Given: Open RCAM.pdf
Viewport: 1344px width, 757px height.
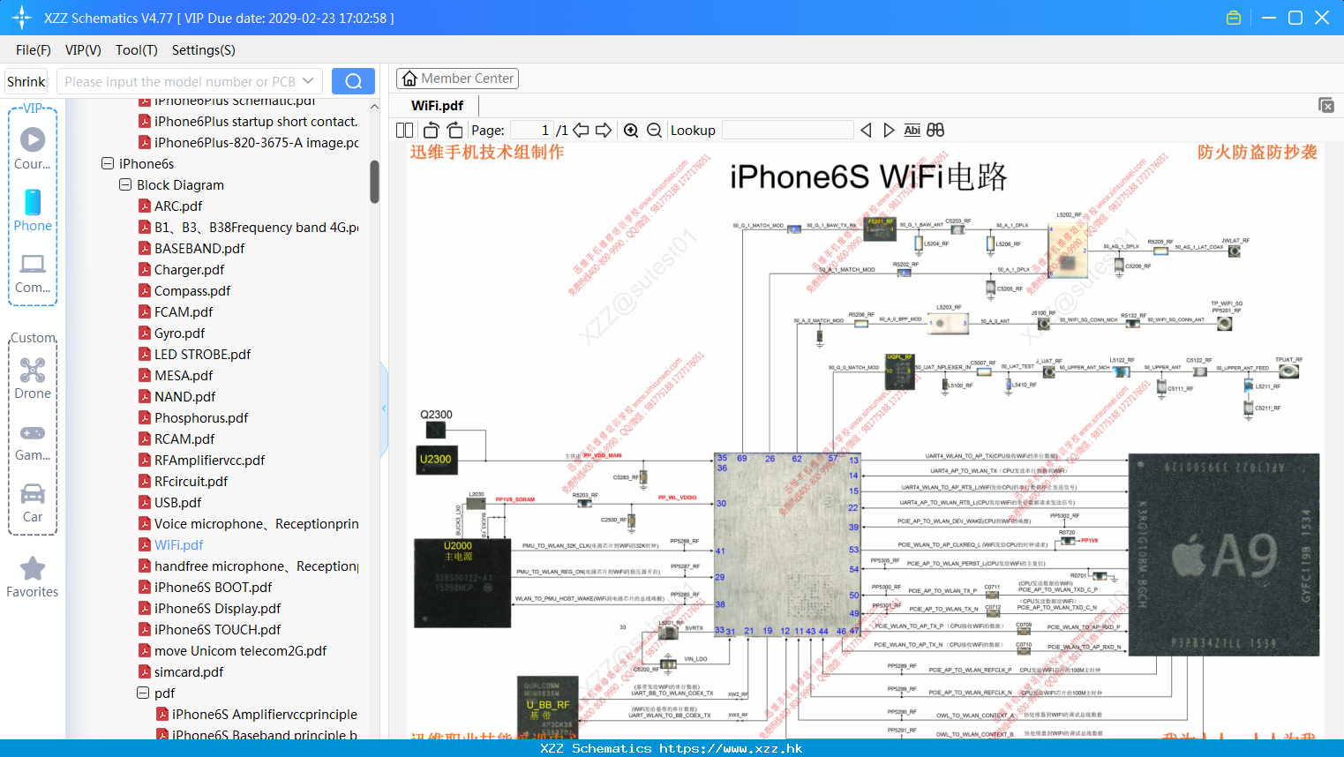Looking at the screenshot, I should 184,438.
